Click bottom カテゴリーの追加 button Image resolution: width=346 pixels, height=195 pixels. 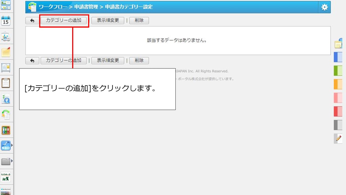point(64,61)
